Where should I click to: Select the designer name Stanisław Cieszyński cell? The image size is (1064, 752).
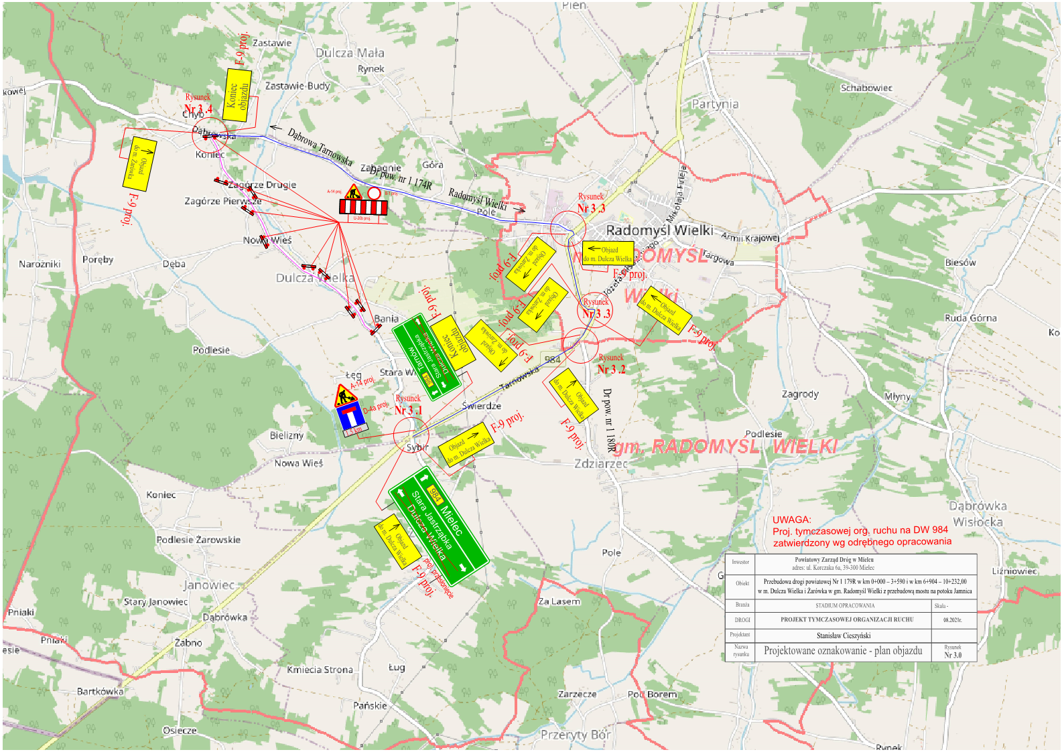pos(843,635)
